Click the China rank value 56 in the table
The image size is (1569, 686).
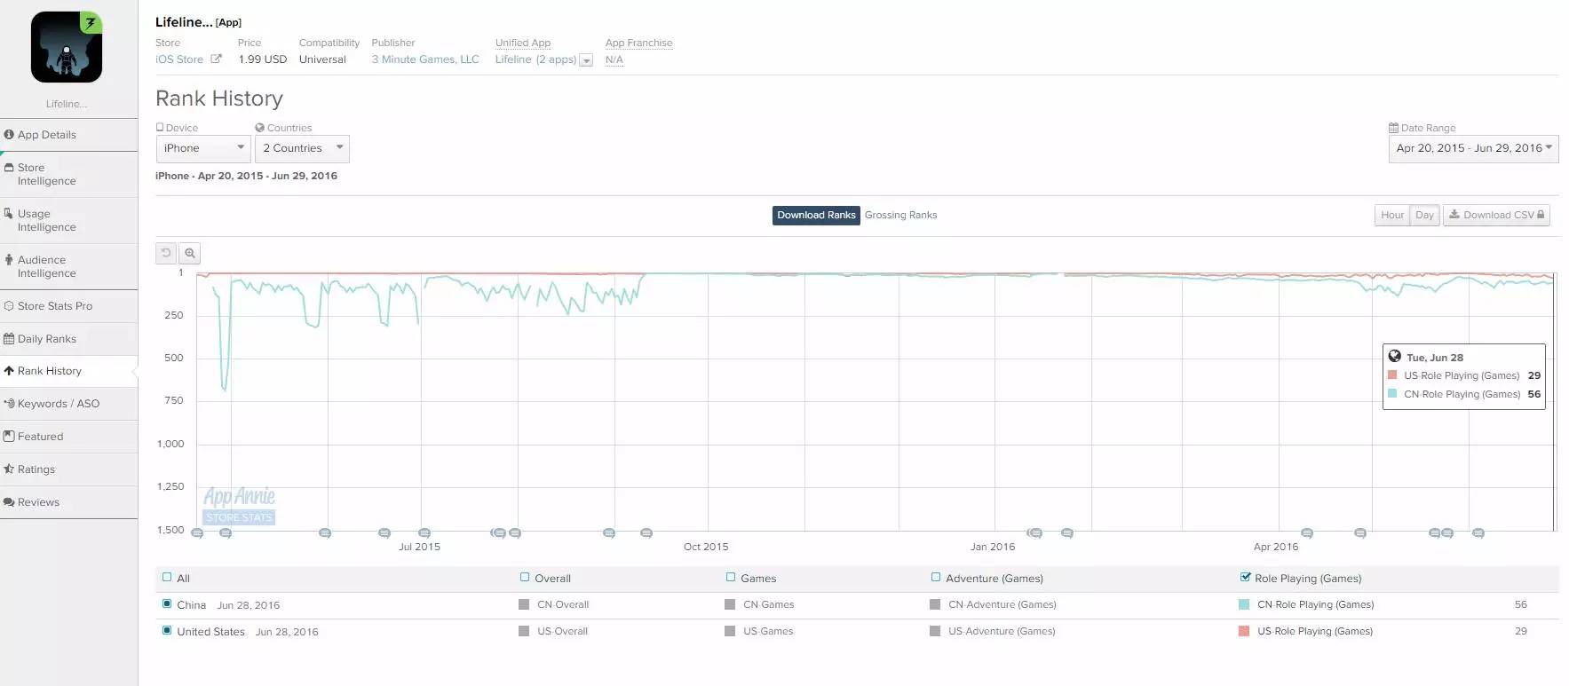click(x=1521, y=604)
